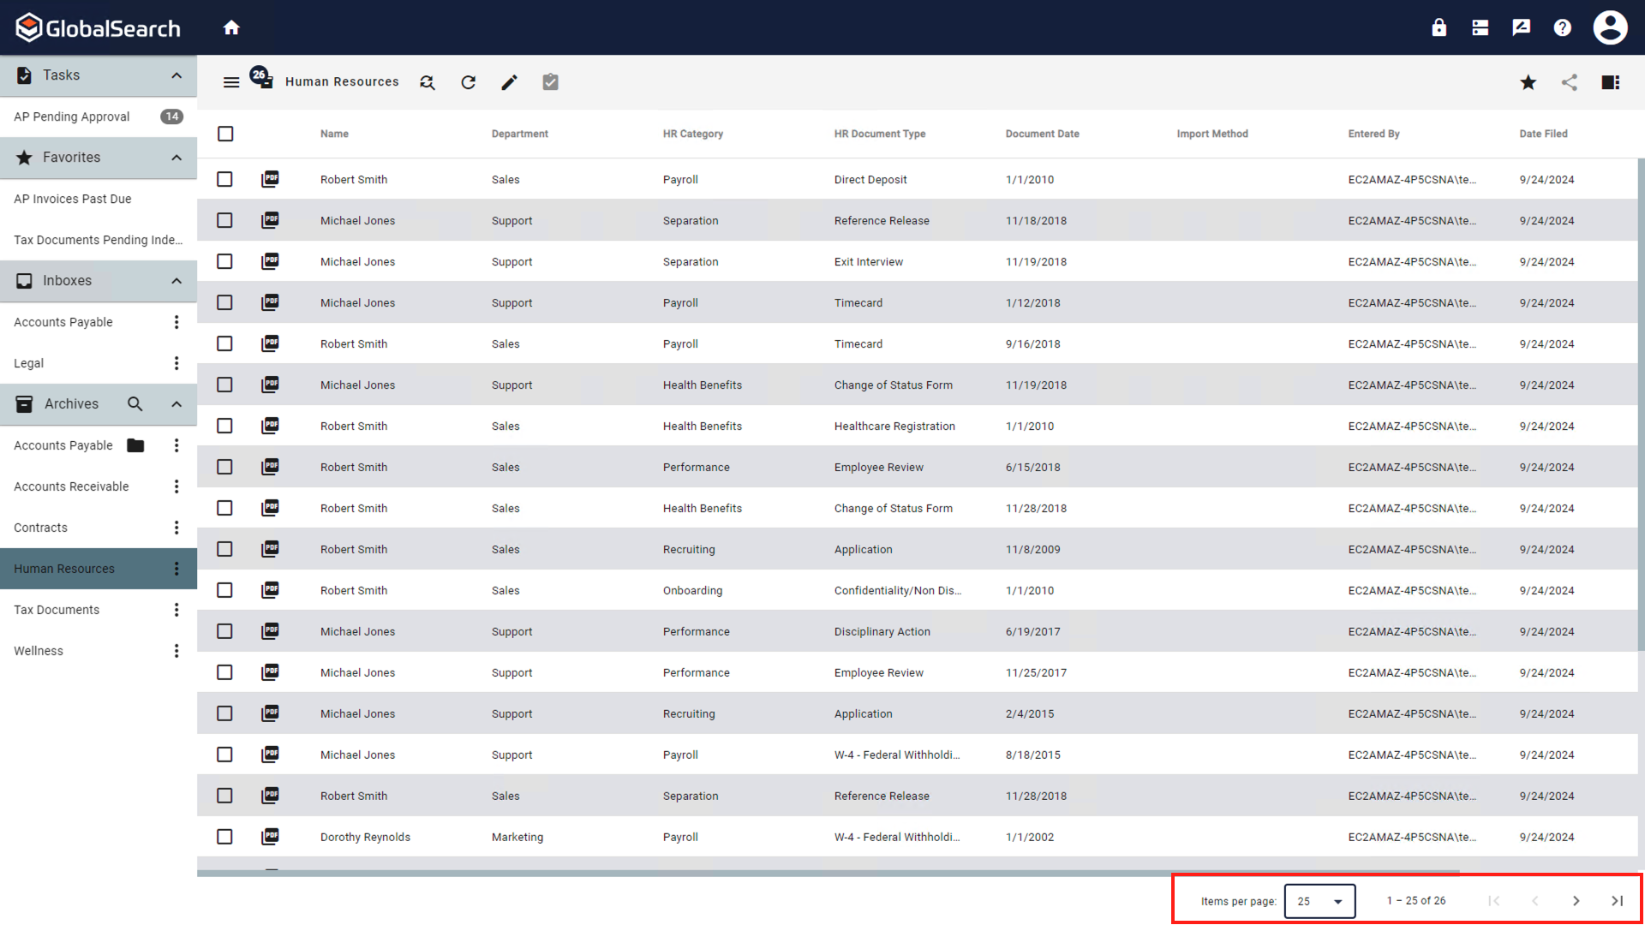
Task: Open PDF icon for Dorothy Reynolds row
Action: click(x=271, y=837)
